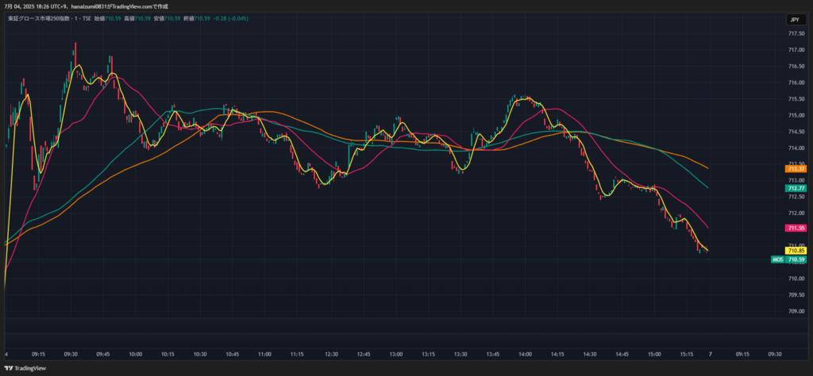Click the 716.50 price axis label
This screenshot has height=376, width=813.
pos(796,67)
